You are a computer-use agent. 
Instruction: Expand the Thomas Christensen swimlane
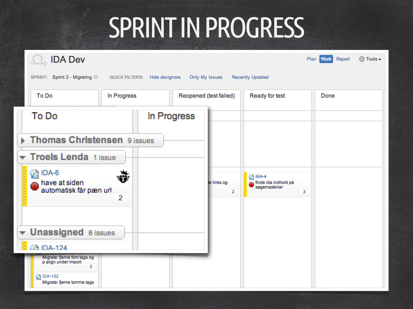23,140
